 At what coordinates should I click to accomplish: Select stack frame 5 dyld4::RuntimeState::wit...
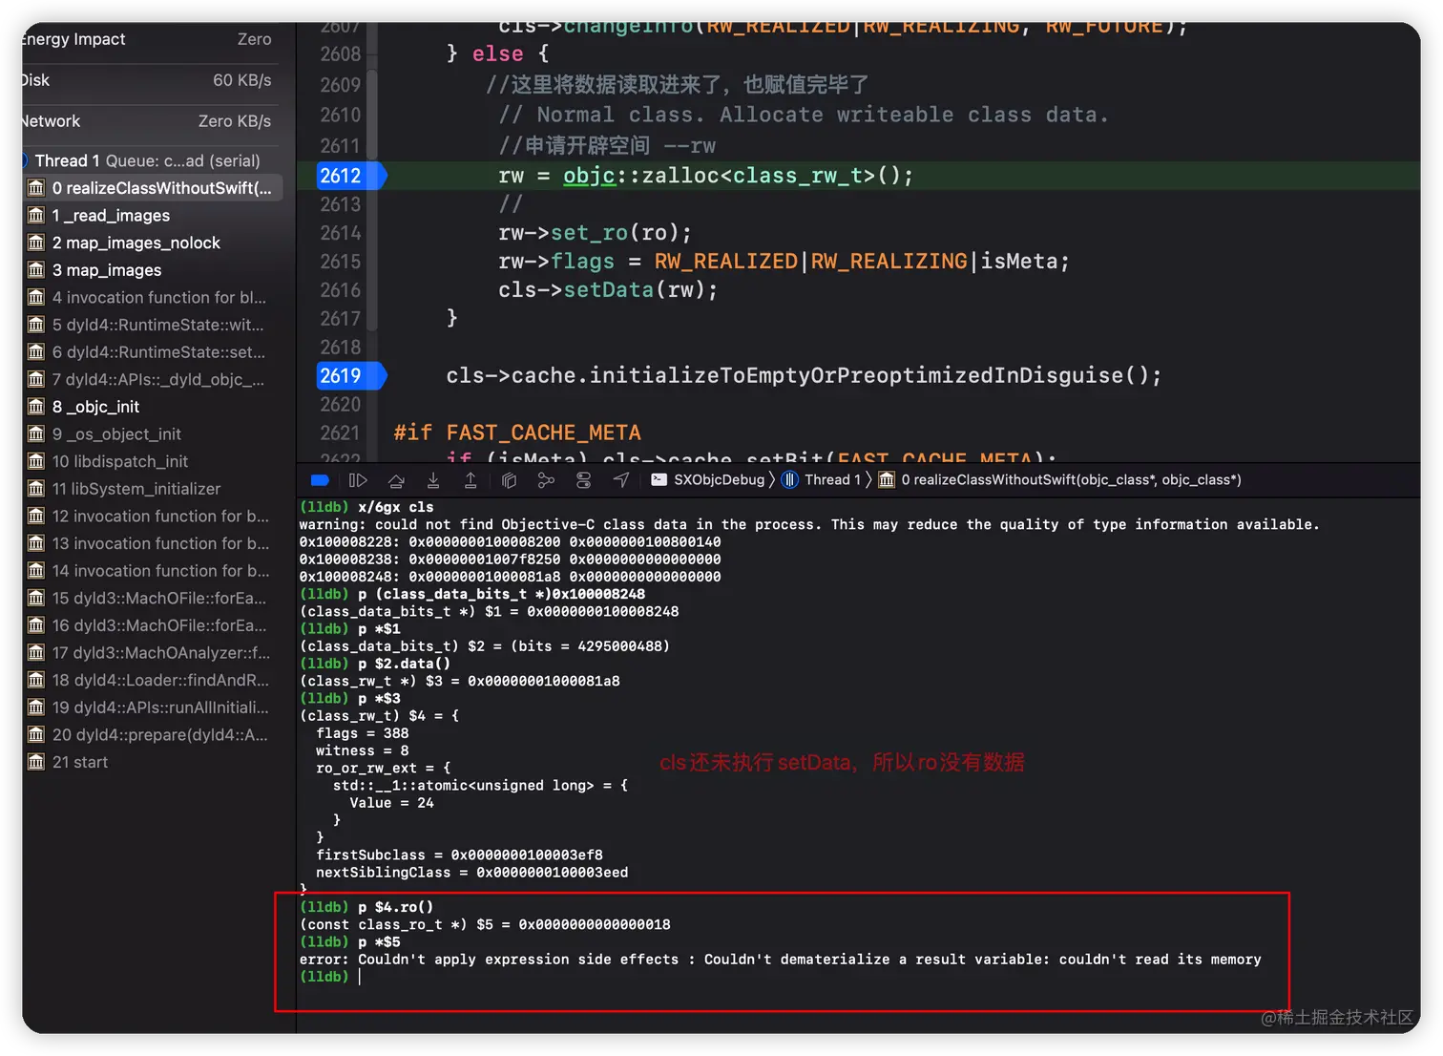pyautogui.click(x=153, y=325)
